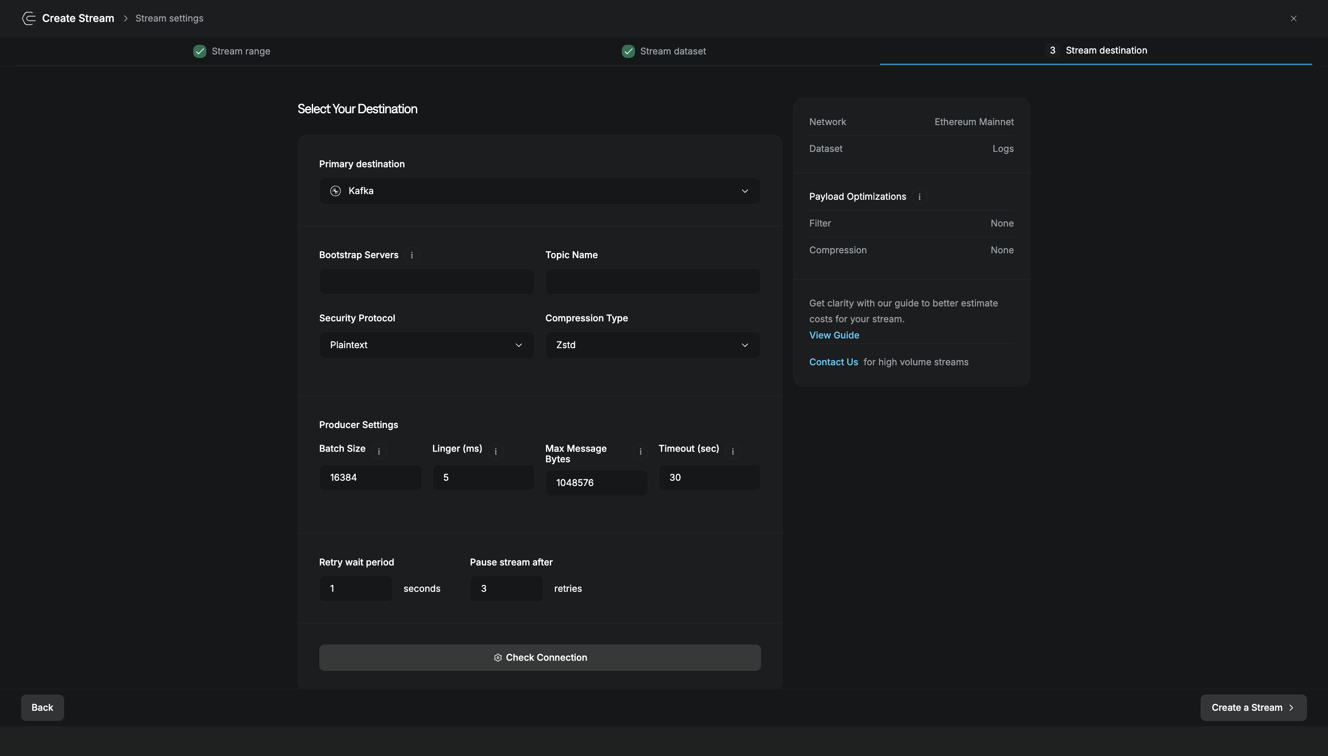Show info for Timeout (sec)
Image resolution: width=1328 pixels, height=756 pixels.
[733, 451]
